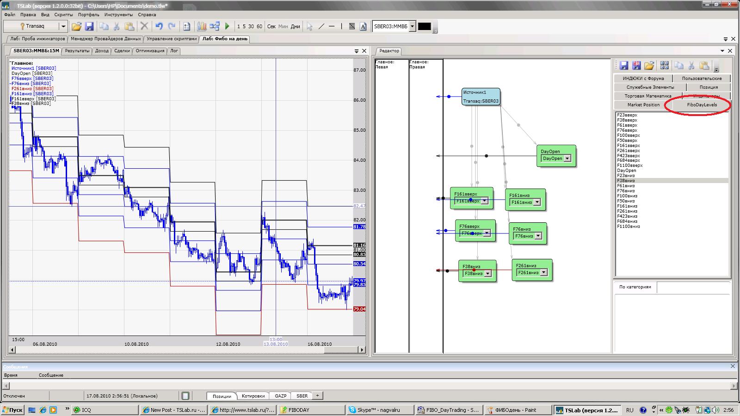Screen dimensions: 740x416
Task: Select the 30 interval toggle in toolbar
Action: (251, 26)
